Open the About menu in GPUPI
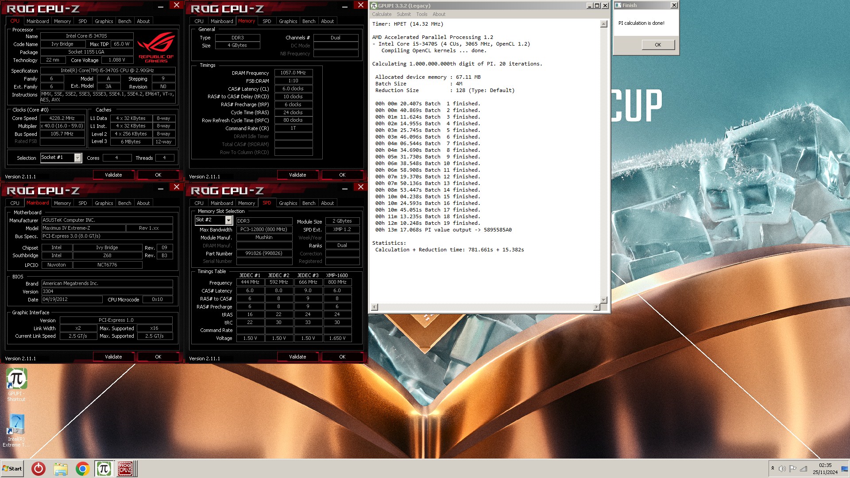 click(x=439, y=14)
